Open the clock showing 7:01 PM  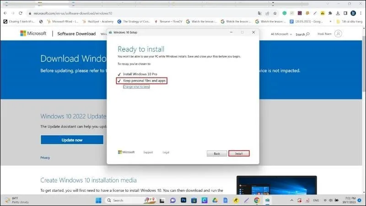pos(349,200)
